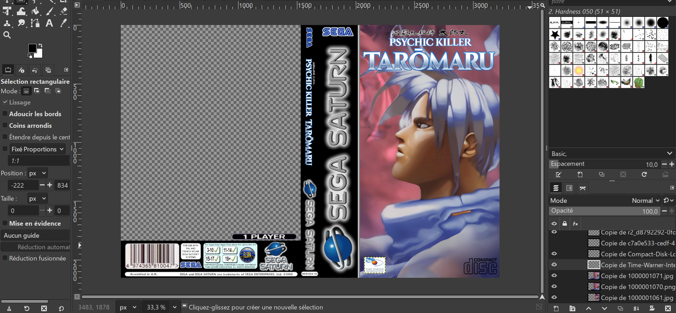Set selection mode to Intersect
Screen dimensions: 676x313
coord(57,91)
